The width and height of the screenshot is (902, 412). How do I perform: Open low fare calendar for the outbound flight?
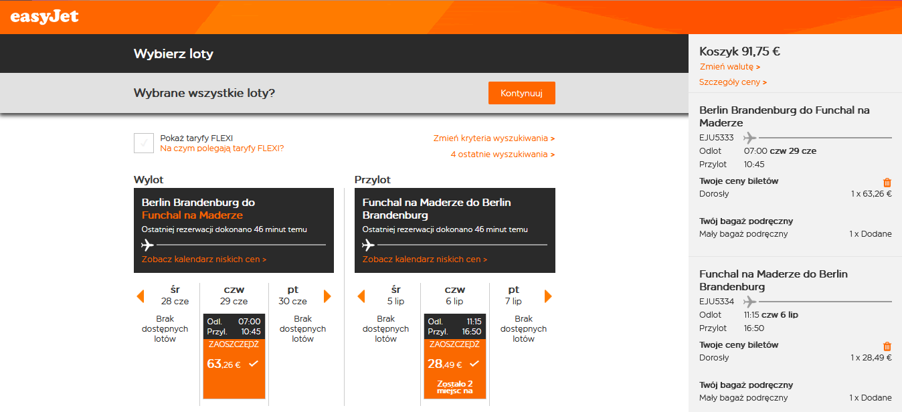pyautogui.click(x=204, y=259)
